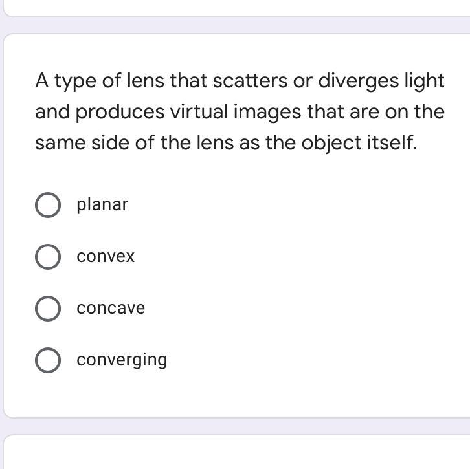This screenshot has height=469, width=470.
Task: Choose the convex radio circle
Action: (48, 257)
